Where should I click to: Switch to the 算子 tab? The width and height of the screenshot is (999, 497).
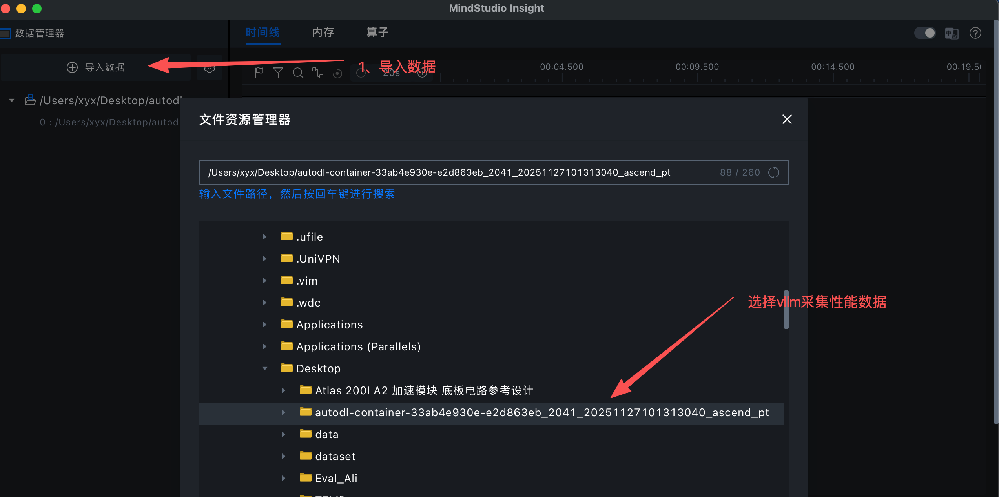(x=377, y=33)
